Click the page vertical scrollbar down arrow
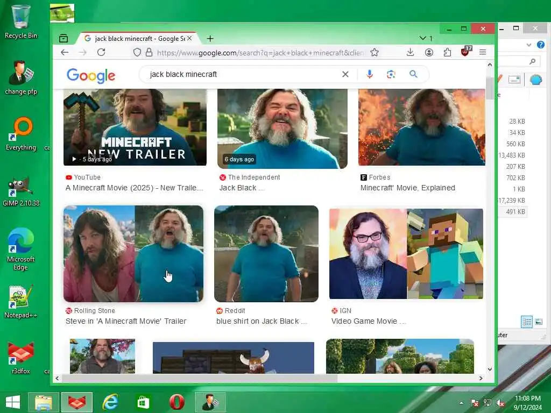Screen dimensions: 551x413 click(x=490, y=369)
